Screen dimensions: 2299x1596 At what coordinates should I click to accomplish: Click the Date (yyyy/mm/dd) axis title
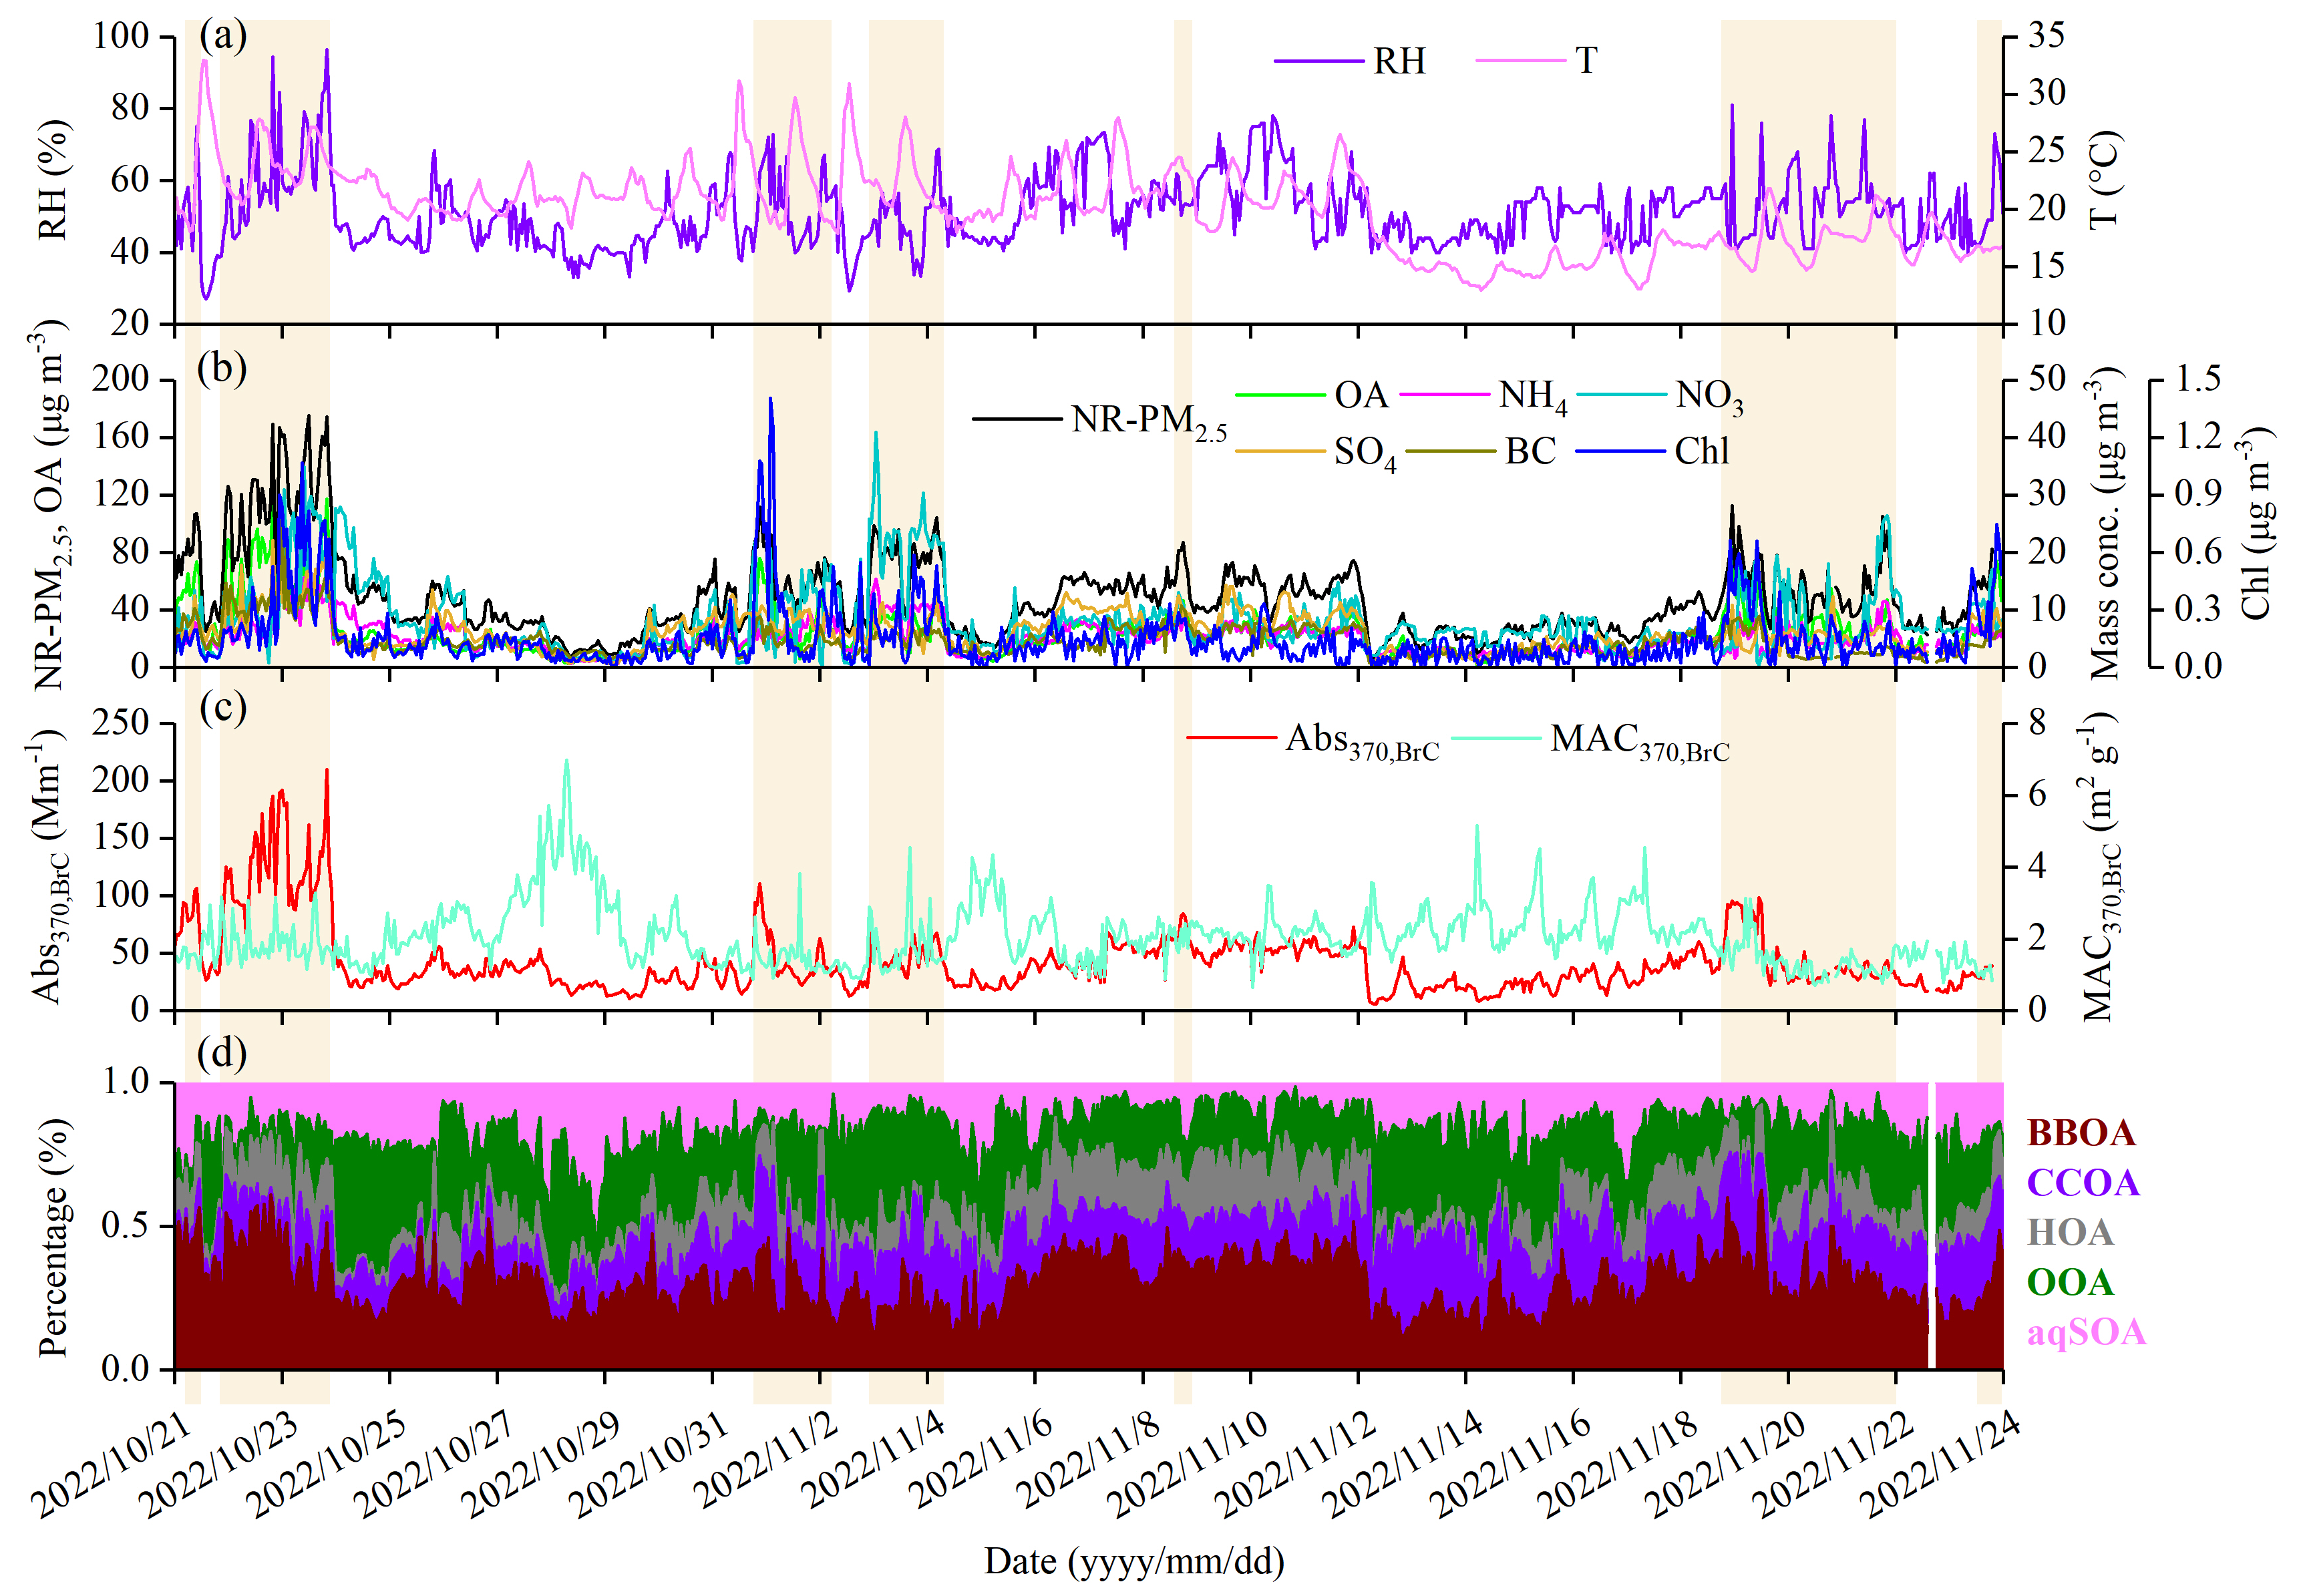click(x=1133, y=1561)
